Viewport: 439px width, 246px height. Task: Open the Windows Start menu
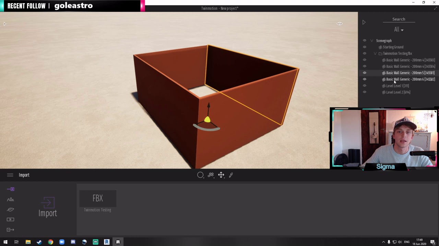click(x=5, y=242)
